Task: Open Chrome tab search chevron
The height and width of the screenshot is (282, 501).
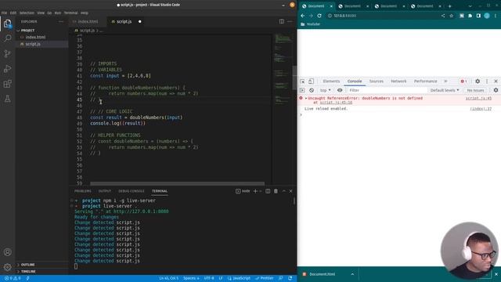Action: pos(470,6)
